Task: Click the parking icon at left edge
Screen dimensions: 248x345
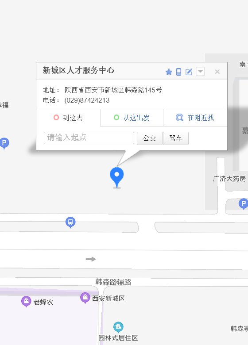Action: click(x=4, y=143)
